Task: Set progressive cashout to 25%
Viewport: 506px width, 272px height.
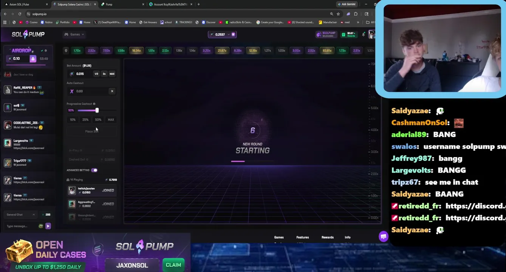Action: tap(85, 120)
